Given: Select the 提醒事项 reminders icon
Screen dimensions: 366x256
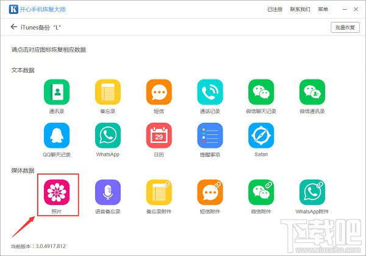Looking at the screenshot, I should tap(210, 136).
